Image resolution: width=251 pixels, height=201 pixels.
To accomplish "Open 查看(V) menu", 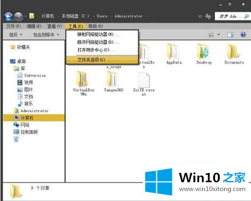I will point(55,26).
